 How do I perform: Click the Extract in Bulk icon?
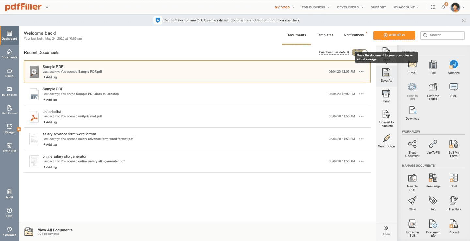(412, 224)
